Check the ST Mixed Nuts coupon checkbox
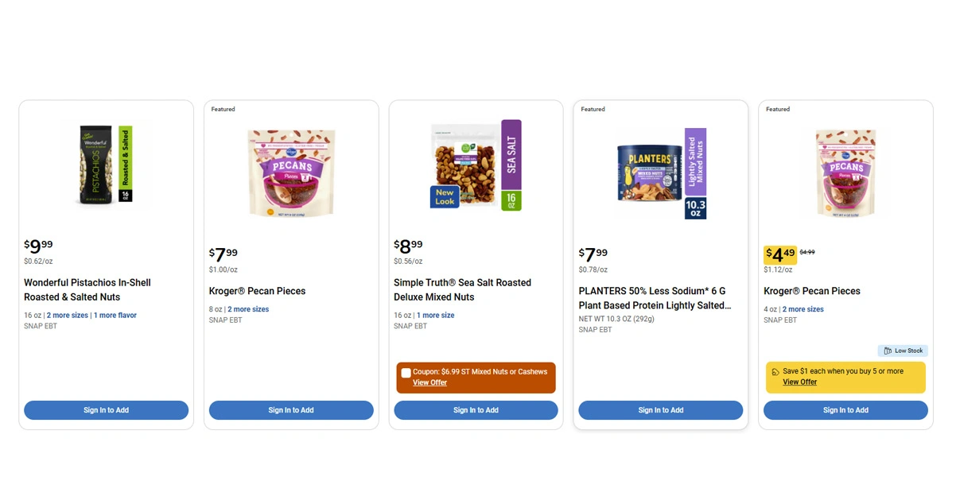 pyautogui.click(x=406, y=373)
